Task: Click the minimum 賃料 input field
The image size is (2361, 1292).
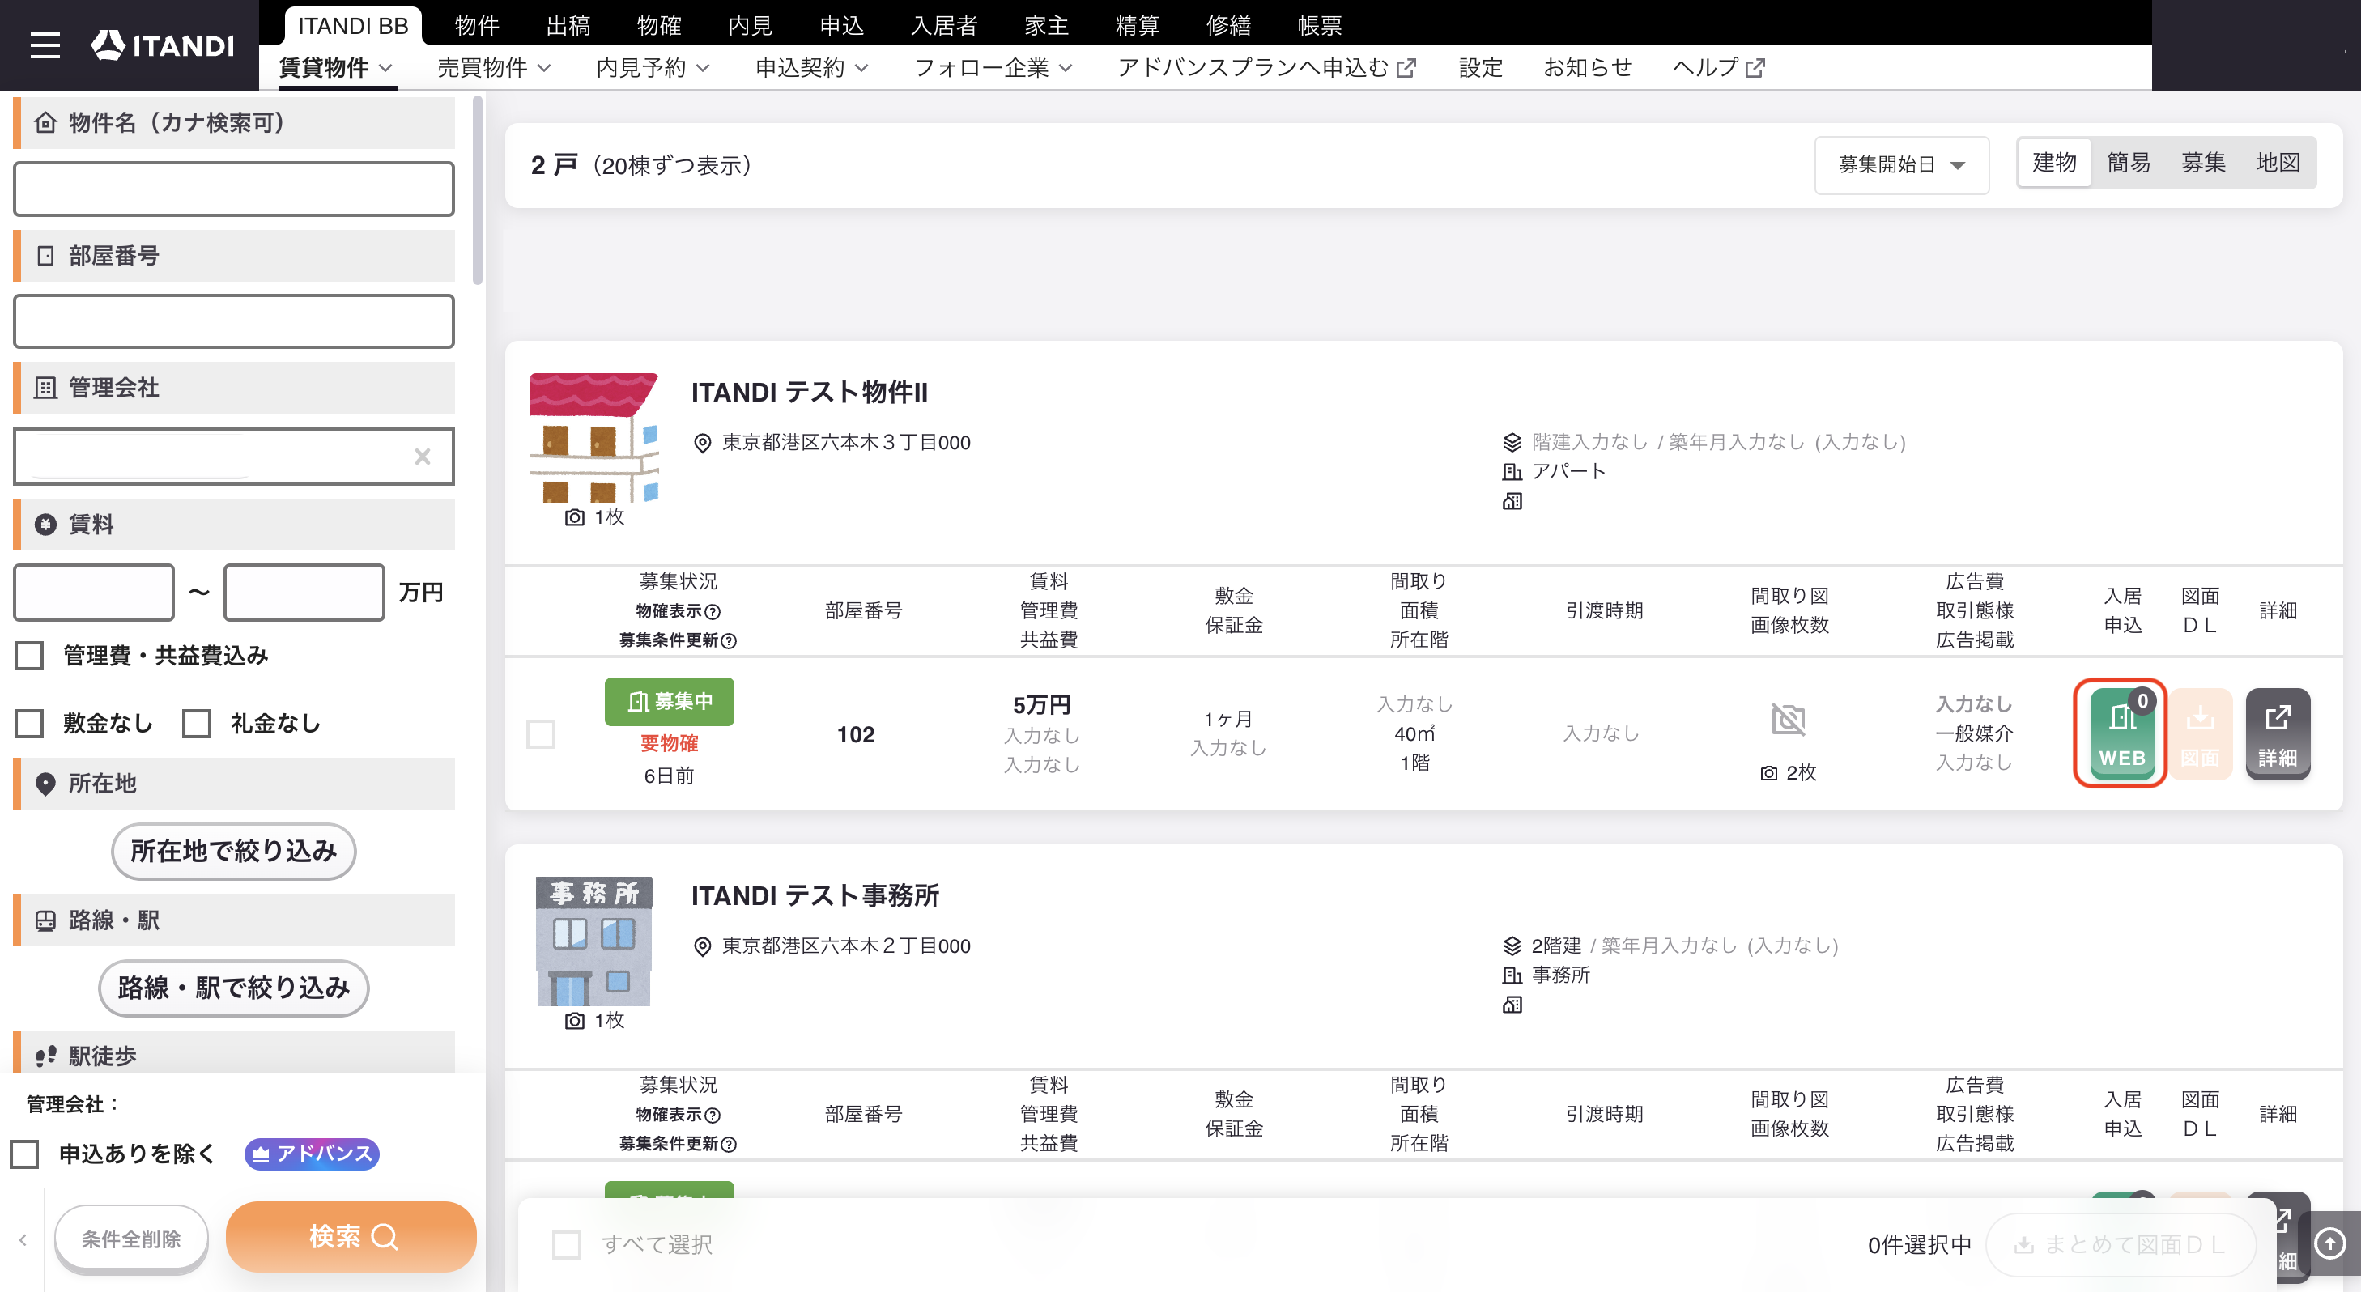Action: (x=93, y=592)
